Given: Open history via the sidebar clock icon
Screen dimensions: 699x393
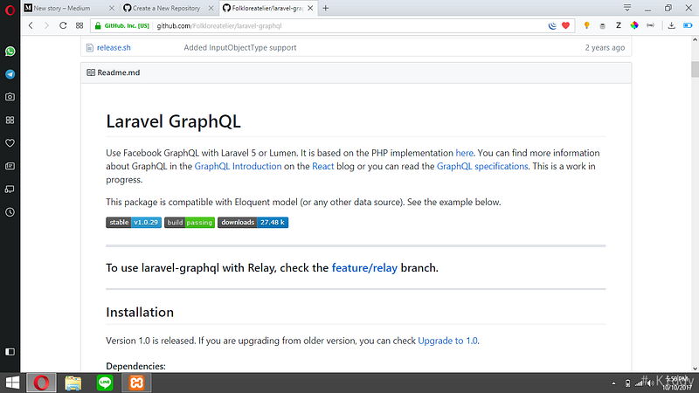Looking at the screenshot, I should coord(10,212).
